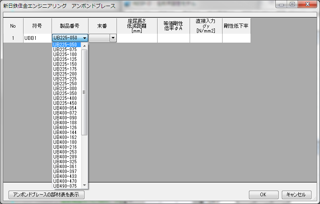Select UB225-175 in the dropdown list
Viewport: 320px width, 204px height.
(67, 69)
